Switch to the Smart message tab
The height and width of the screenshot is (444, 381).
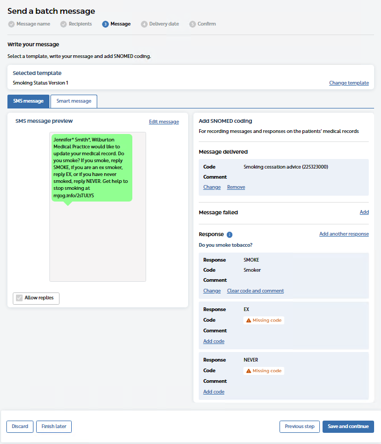pos(74,101)
